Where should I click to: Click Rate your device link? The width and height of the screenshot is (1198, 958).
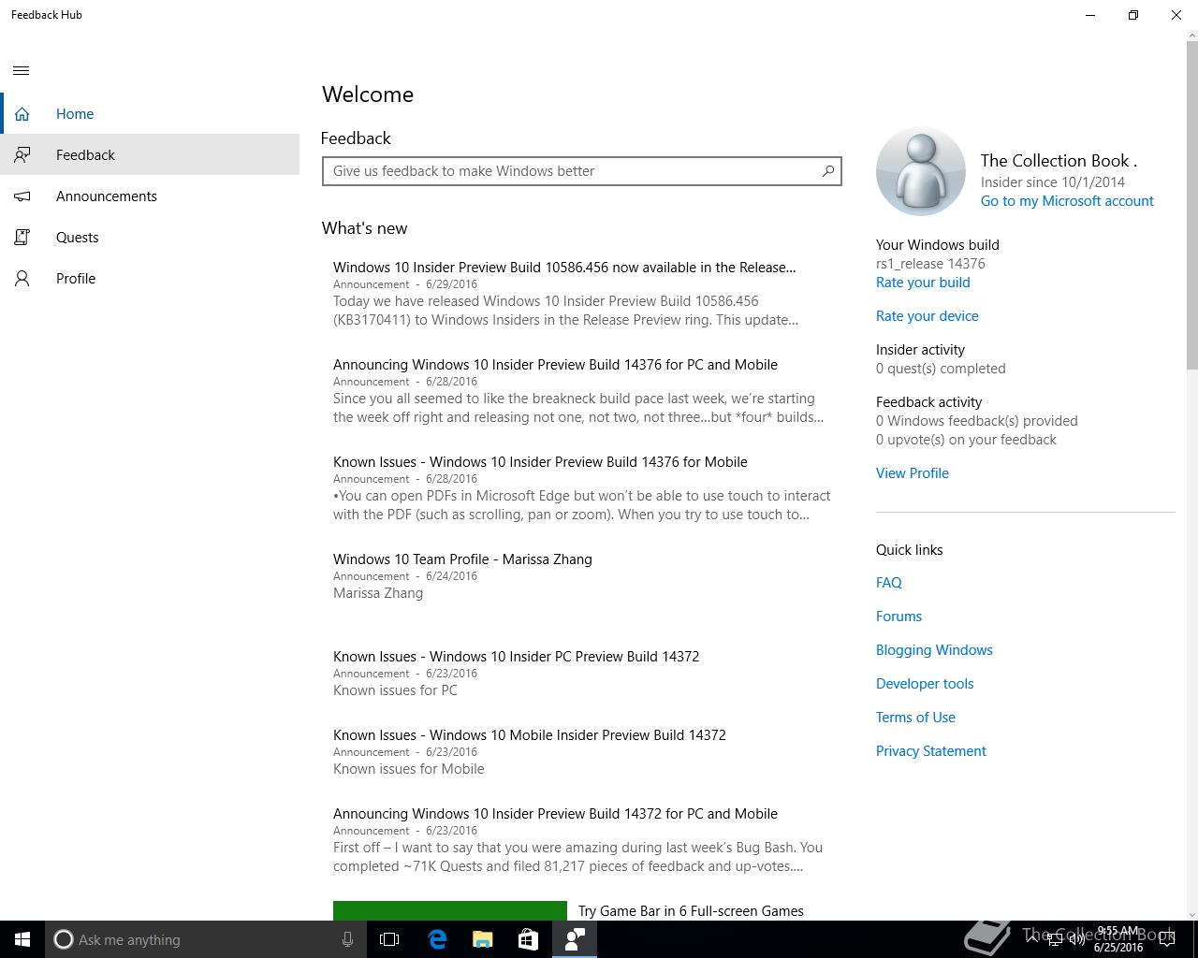tap(928, 316)
